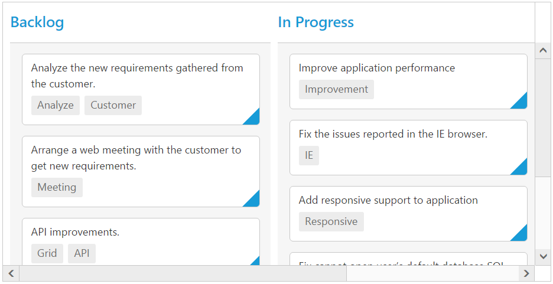Select the Improvement tag
Viewport: 553px width, 284px height.
point(336,89)
